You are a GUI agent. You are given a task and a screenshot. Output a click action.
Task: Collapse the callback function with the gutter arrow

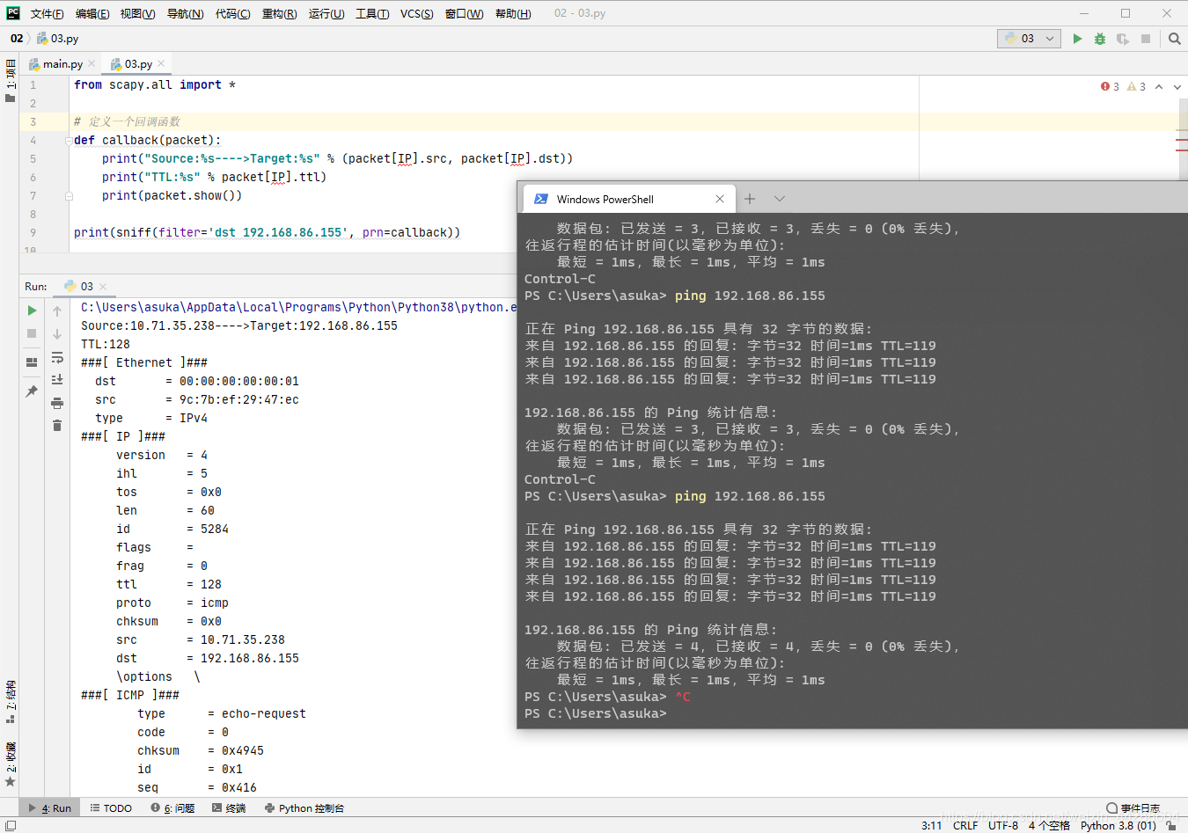pos(69,140)
